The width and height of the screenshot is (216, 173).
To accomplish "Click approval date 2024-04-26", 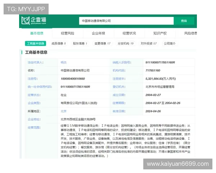I will pyautogui.click(x=153, y=111).
